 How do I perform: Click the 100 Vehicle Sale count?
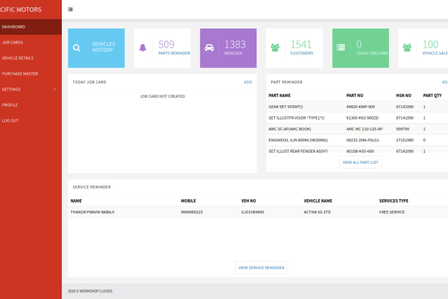pos(430,44)
